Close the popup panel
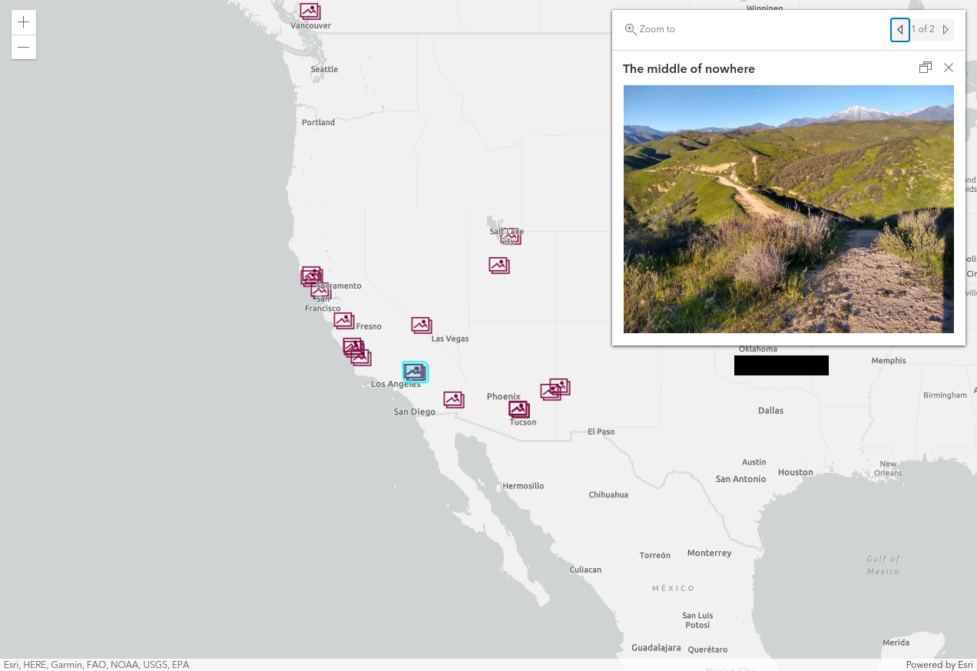This screenshot has width=977, height=671. coord(949,68)
